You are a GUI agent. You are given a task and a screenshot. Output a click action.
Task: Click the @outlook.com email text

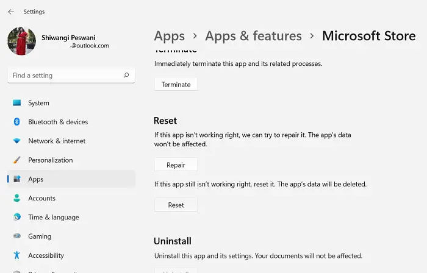pos(90,46)
